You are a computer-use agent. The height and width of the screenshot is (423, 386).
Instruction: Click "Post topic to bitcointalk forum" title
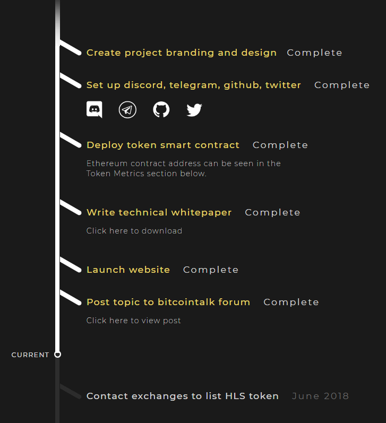168,302
